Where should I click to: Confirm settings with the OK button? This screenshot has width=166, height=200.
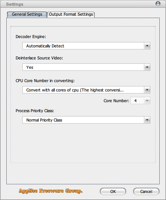pyautogui.click(x=113, y=191)
